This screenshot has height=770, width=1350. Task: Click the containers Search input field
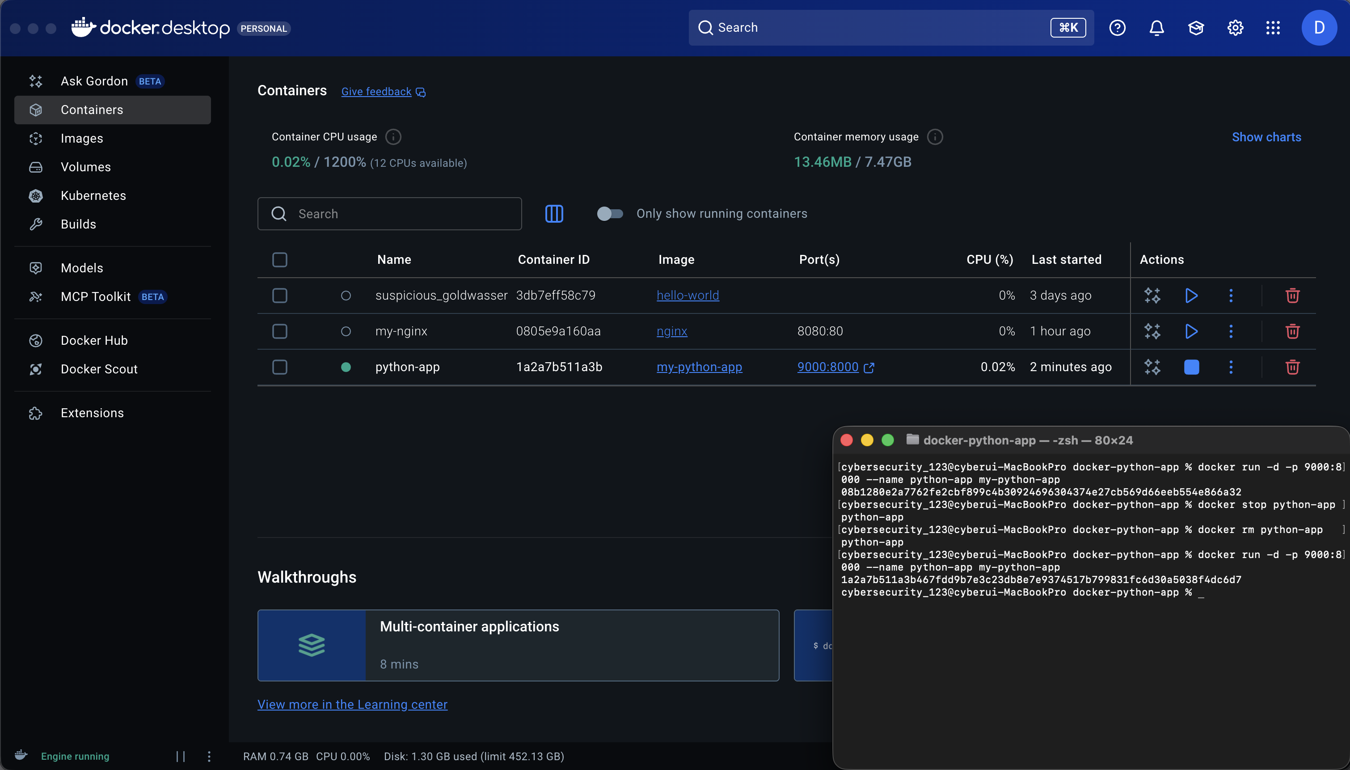389,214
